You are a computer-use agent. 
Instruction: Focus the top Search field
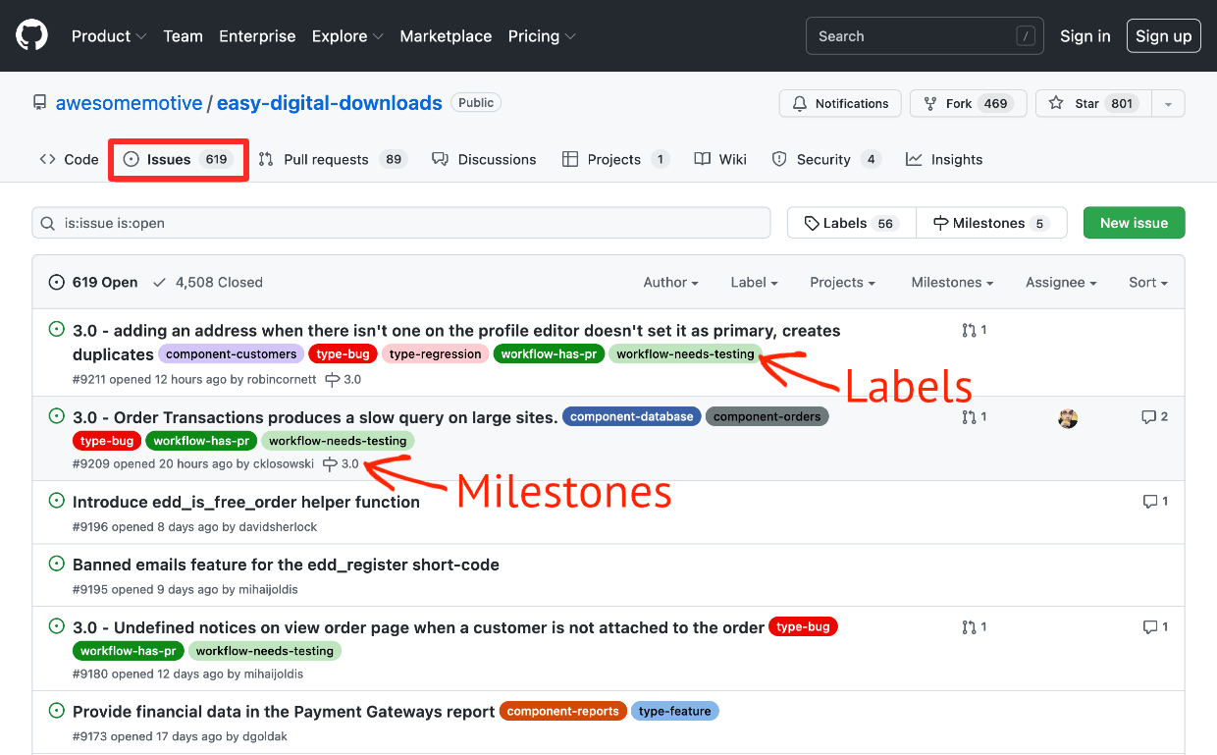[925, 36]
